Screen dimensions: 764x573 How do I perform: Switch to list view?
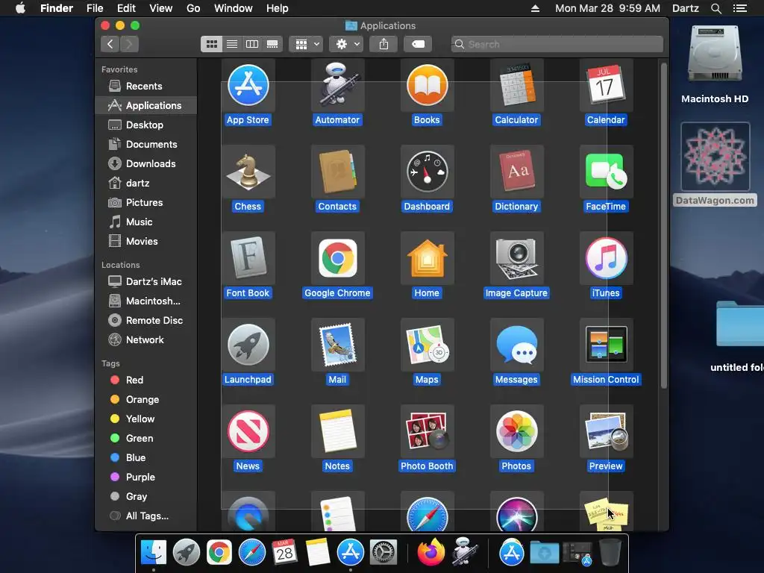tap(232, 44)
